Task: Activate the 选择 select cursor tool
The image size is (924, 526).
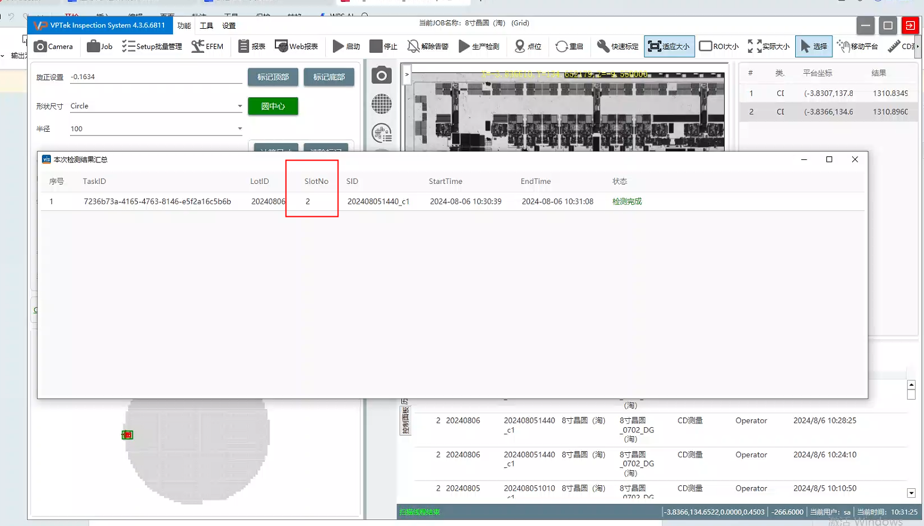Action: tap(813, 46)
